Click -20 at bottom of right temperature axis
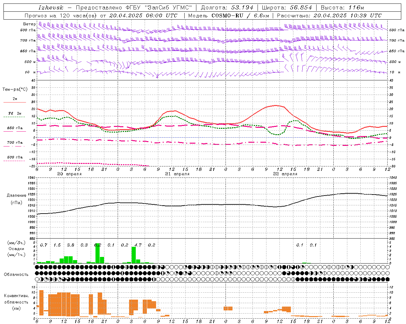Viewport: 406px width, 324px height. coord(392,166)
